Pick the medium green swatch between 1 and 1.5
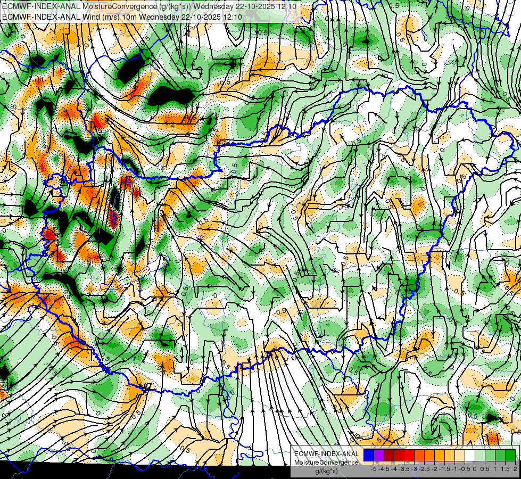 500,456
